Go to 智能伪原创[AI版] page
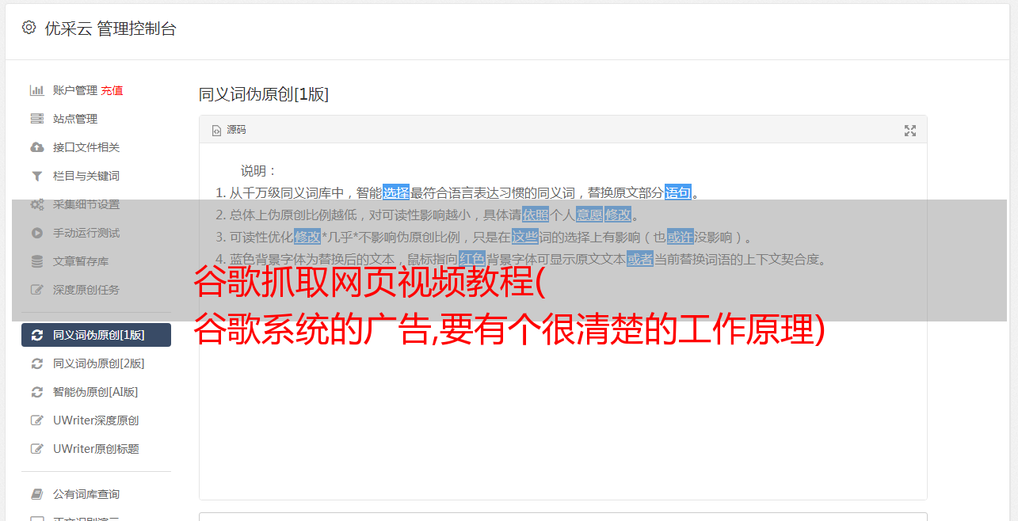The image size is (1018, 521). (96, 392)
